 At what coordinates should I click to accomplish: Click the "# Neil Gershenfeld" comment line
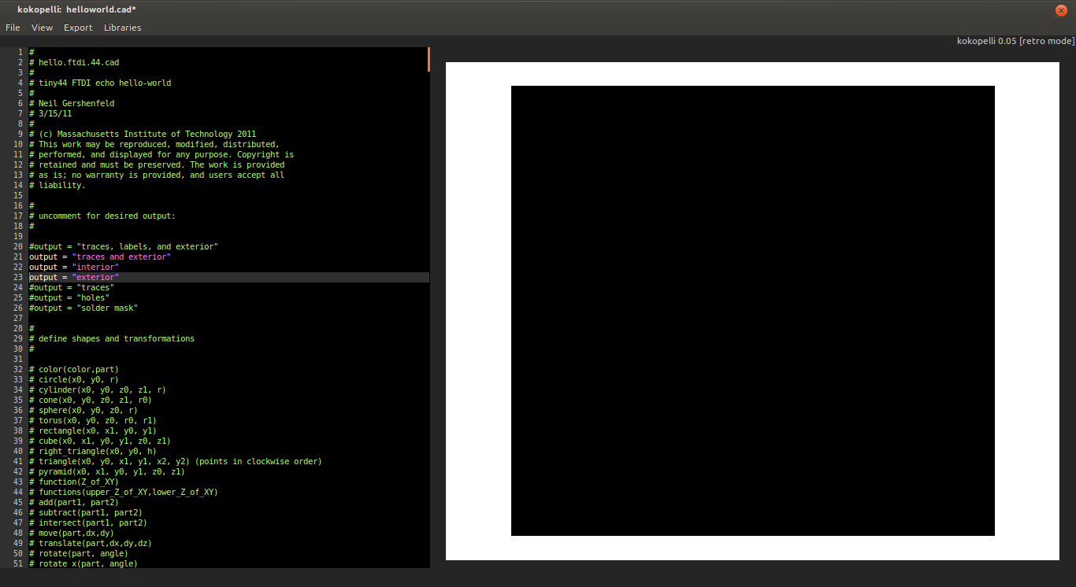(72, 103)
